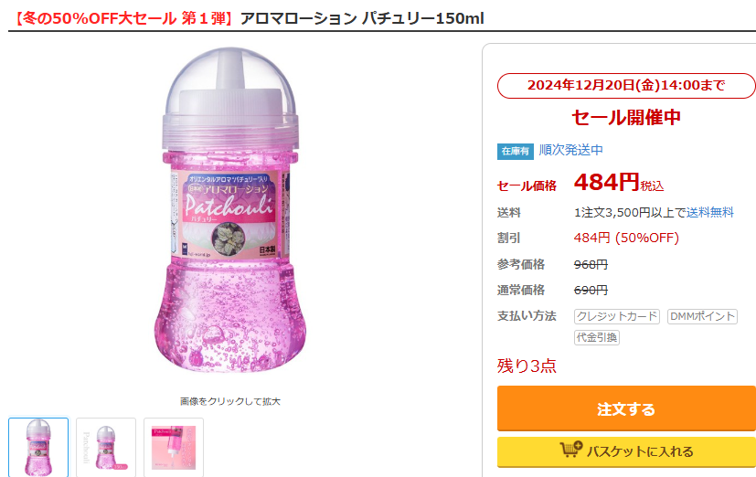Click the 順次発送中 shipping status text

coord(571,150)
